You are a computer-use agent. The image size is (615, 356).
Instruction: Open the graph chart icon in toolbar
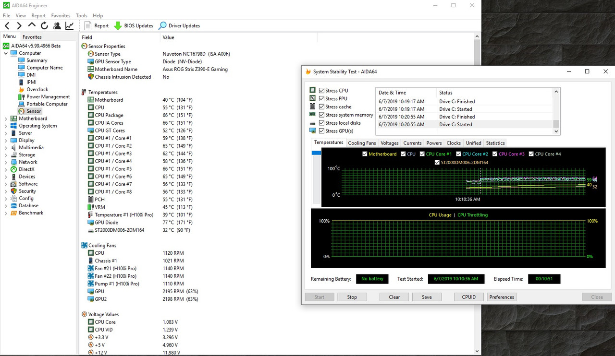click(x=70, y=26)
